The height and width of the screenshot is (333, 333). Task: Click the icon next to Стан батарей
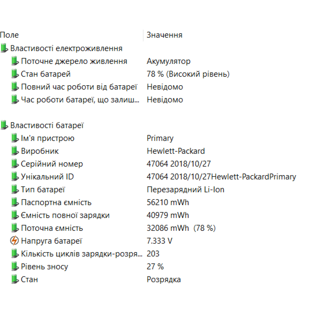coord(14,74)
